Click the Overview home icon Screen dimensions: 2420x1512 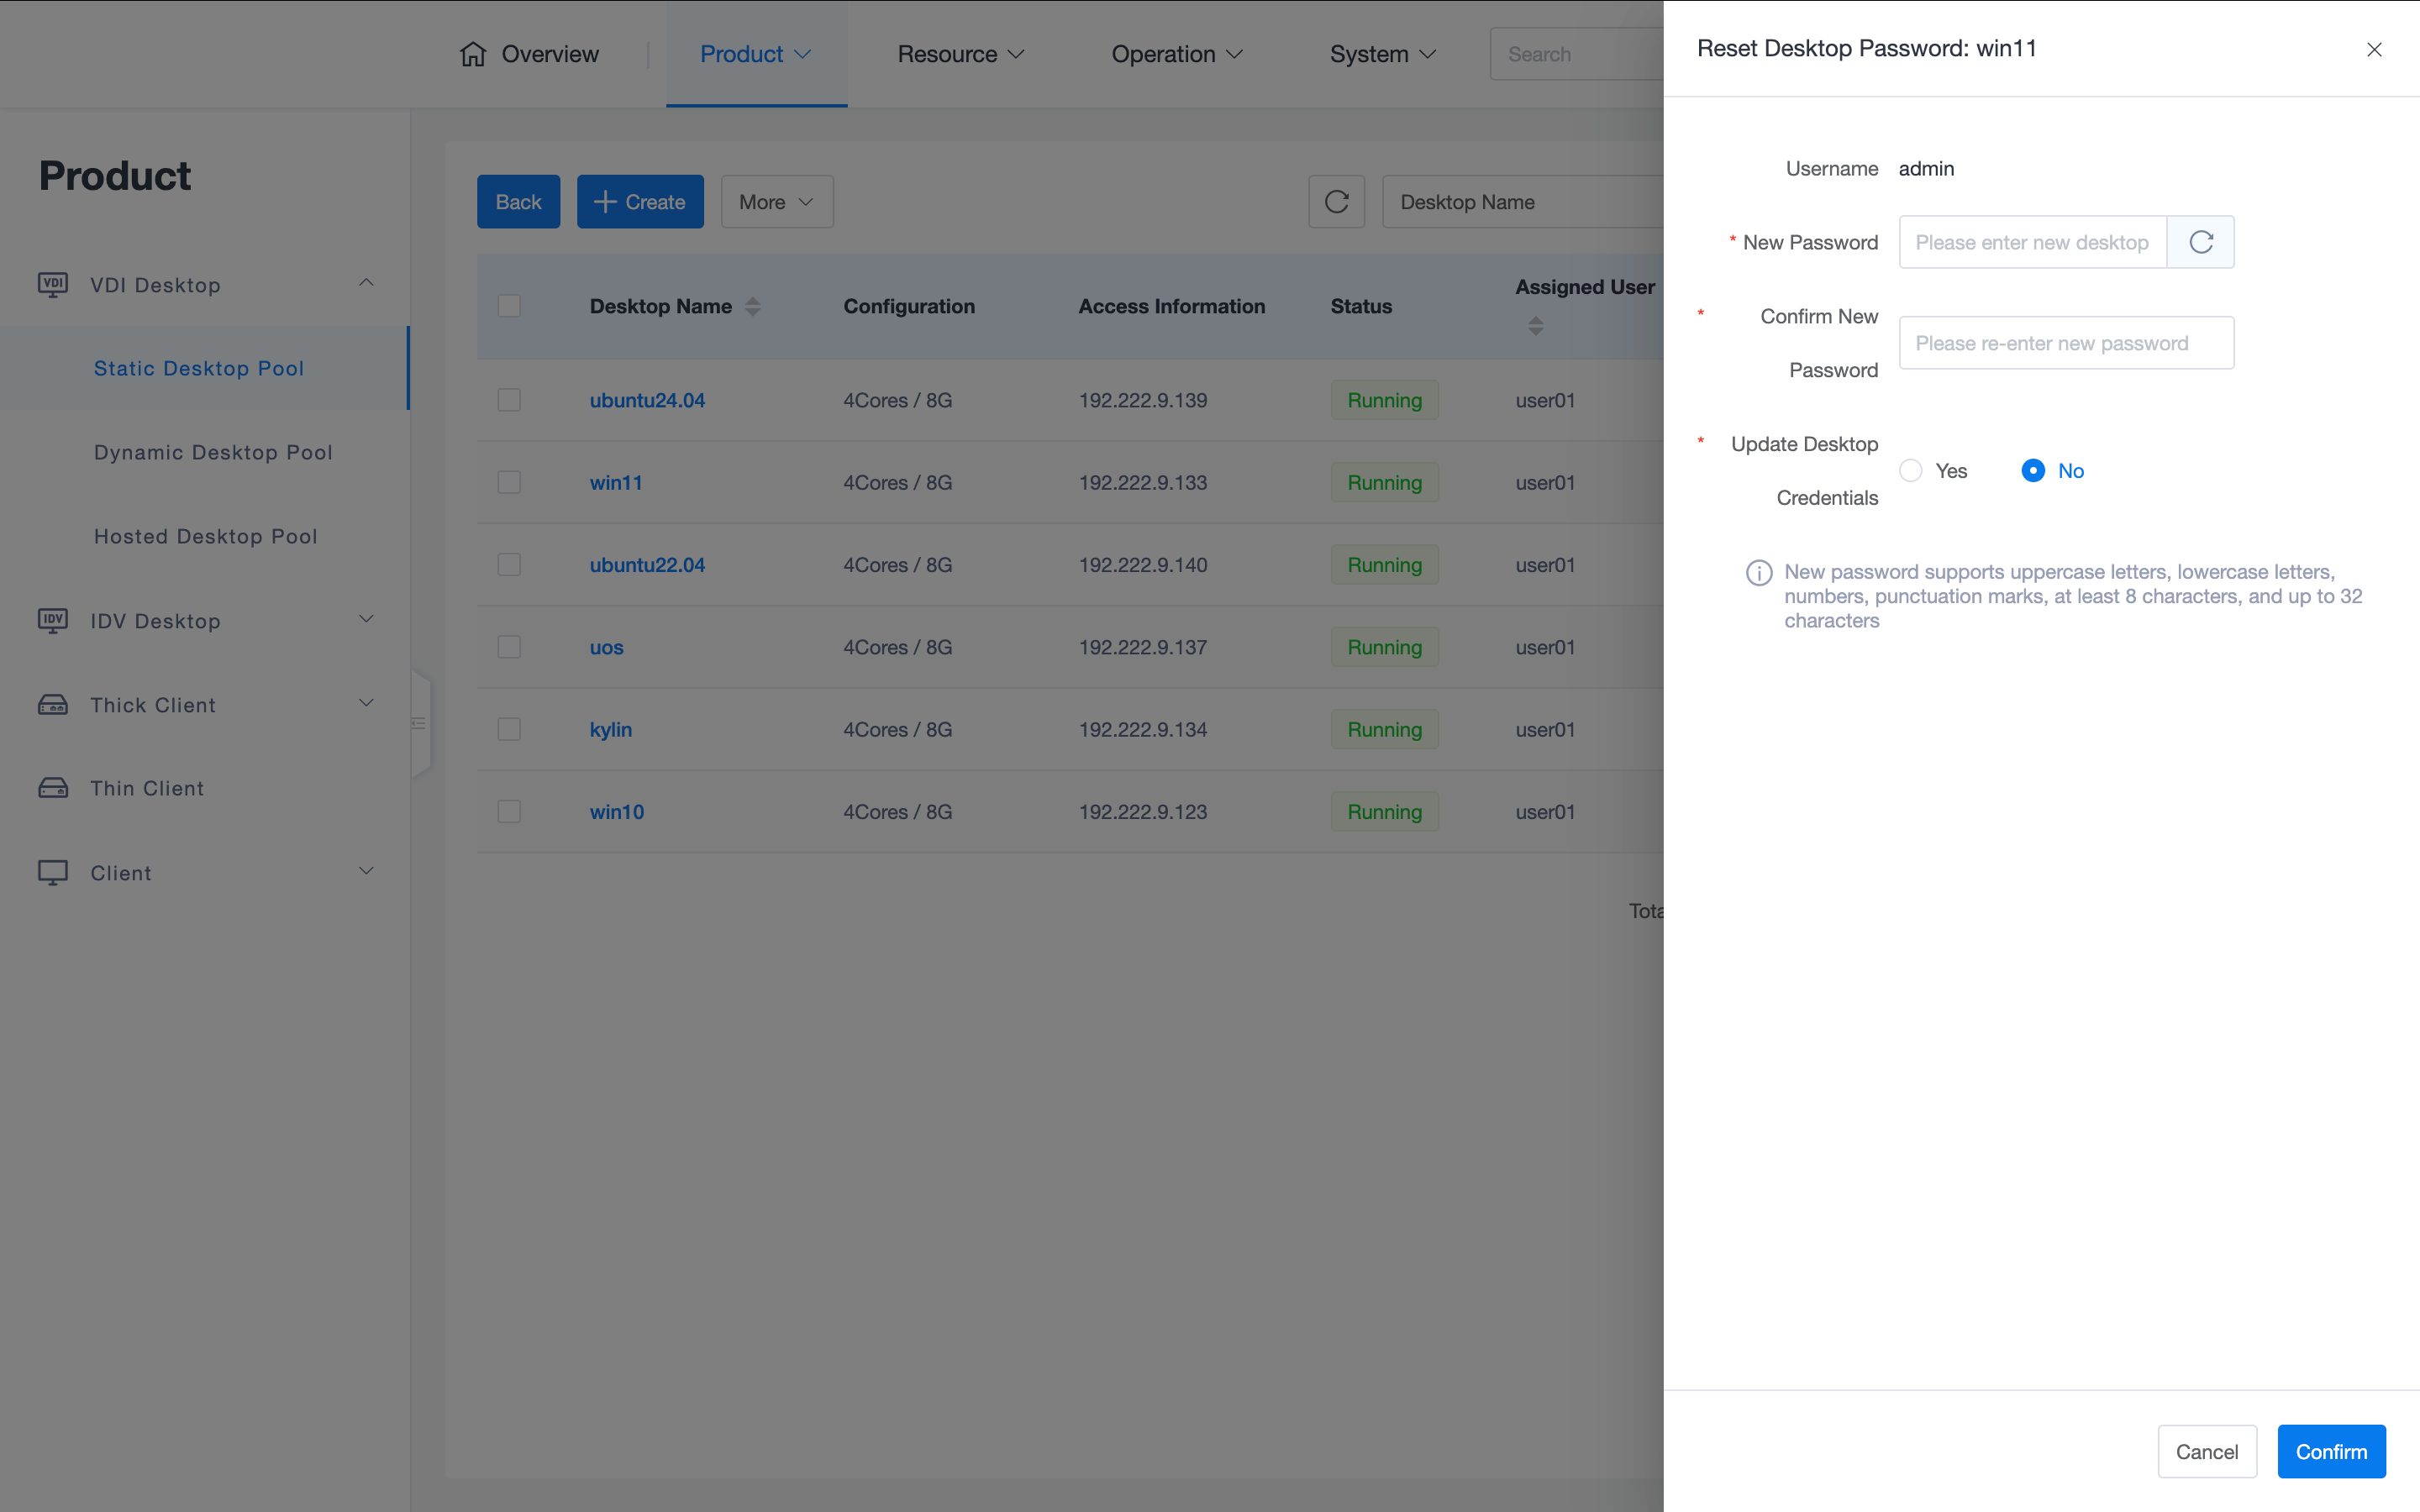click(473, 54)
